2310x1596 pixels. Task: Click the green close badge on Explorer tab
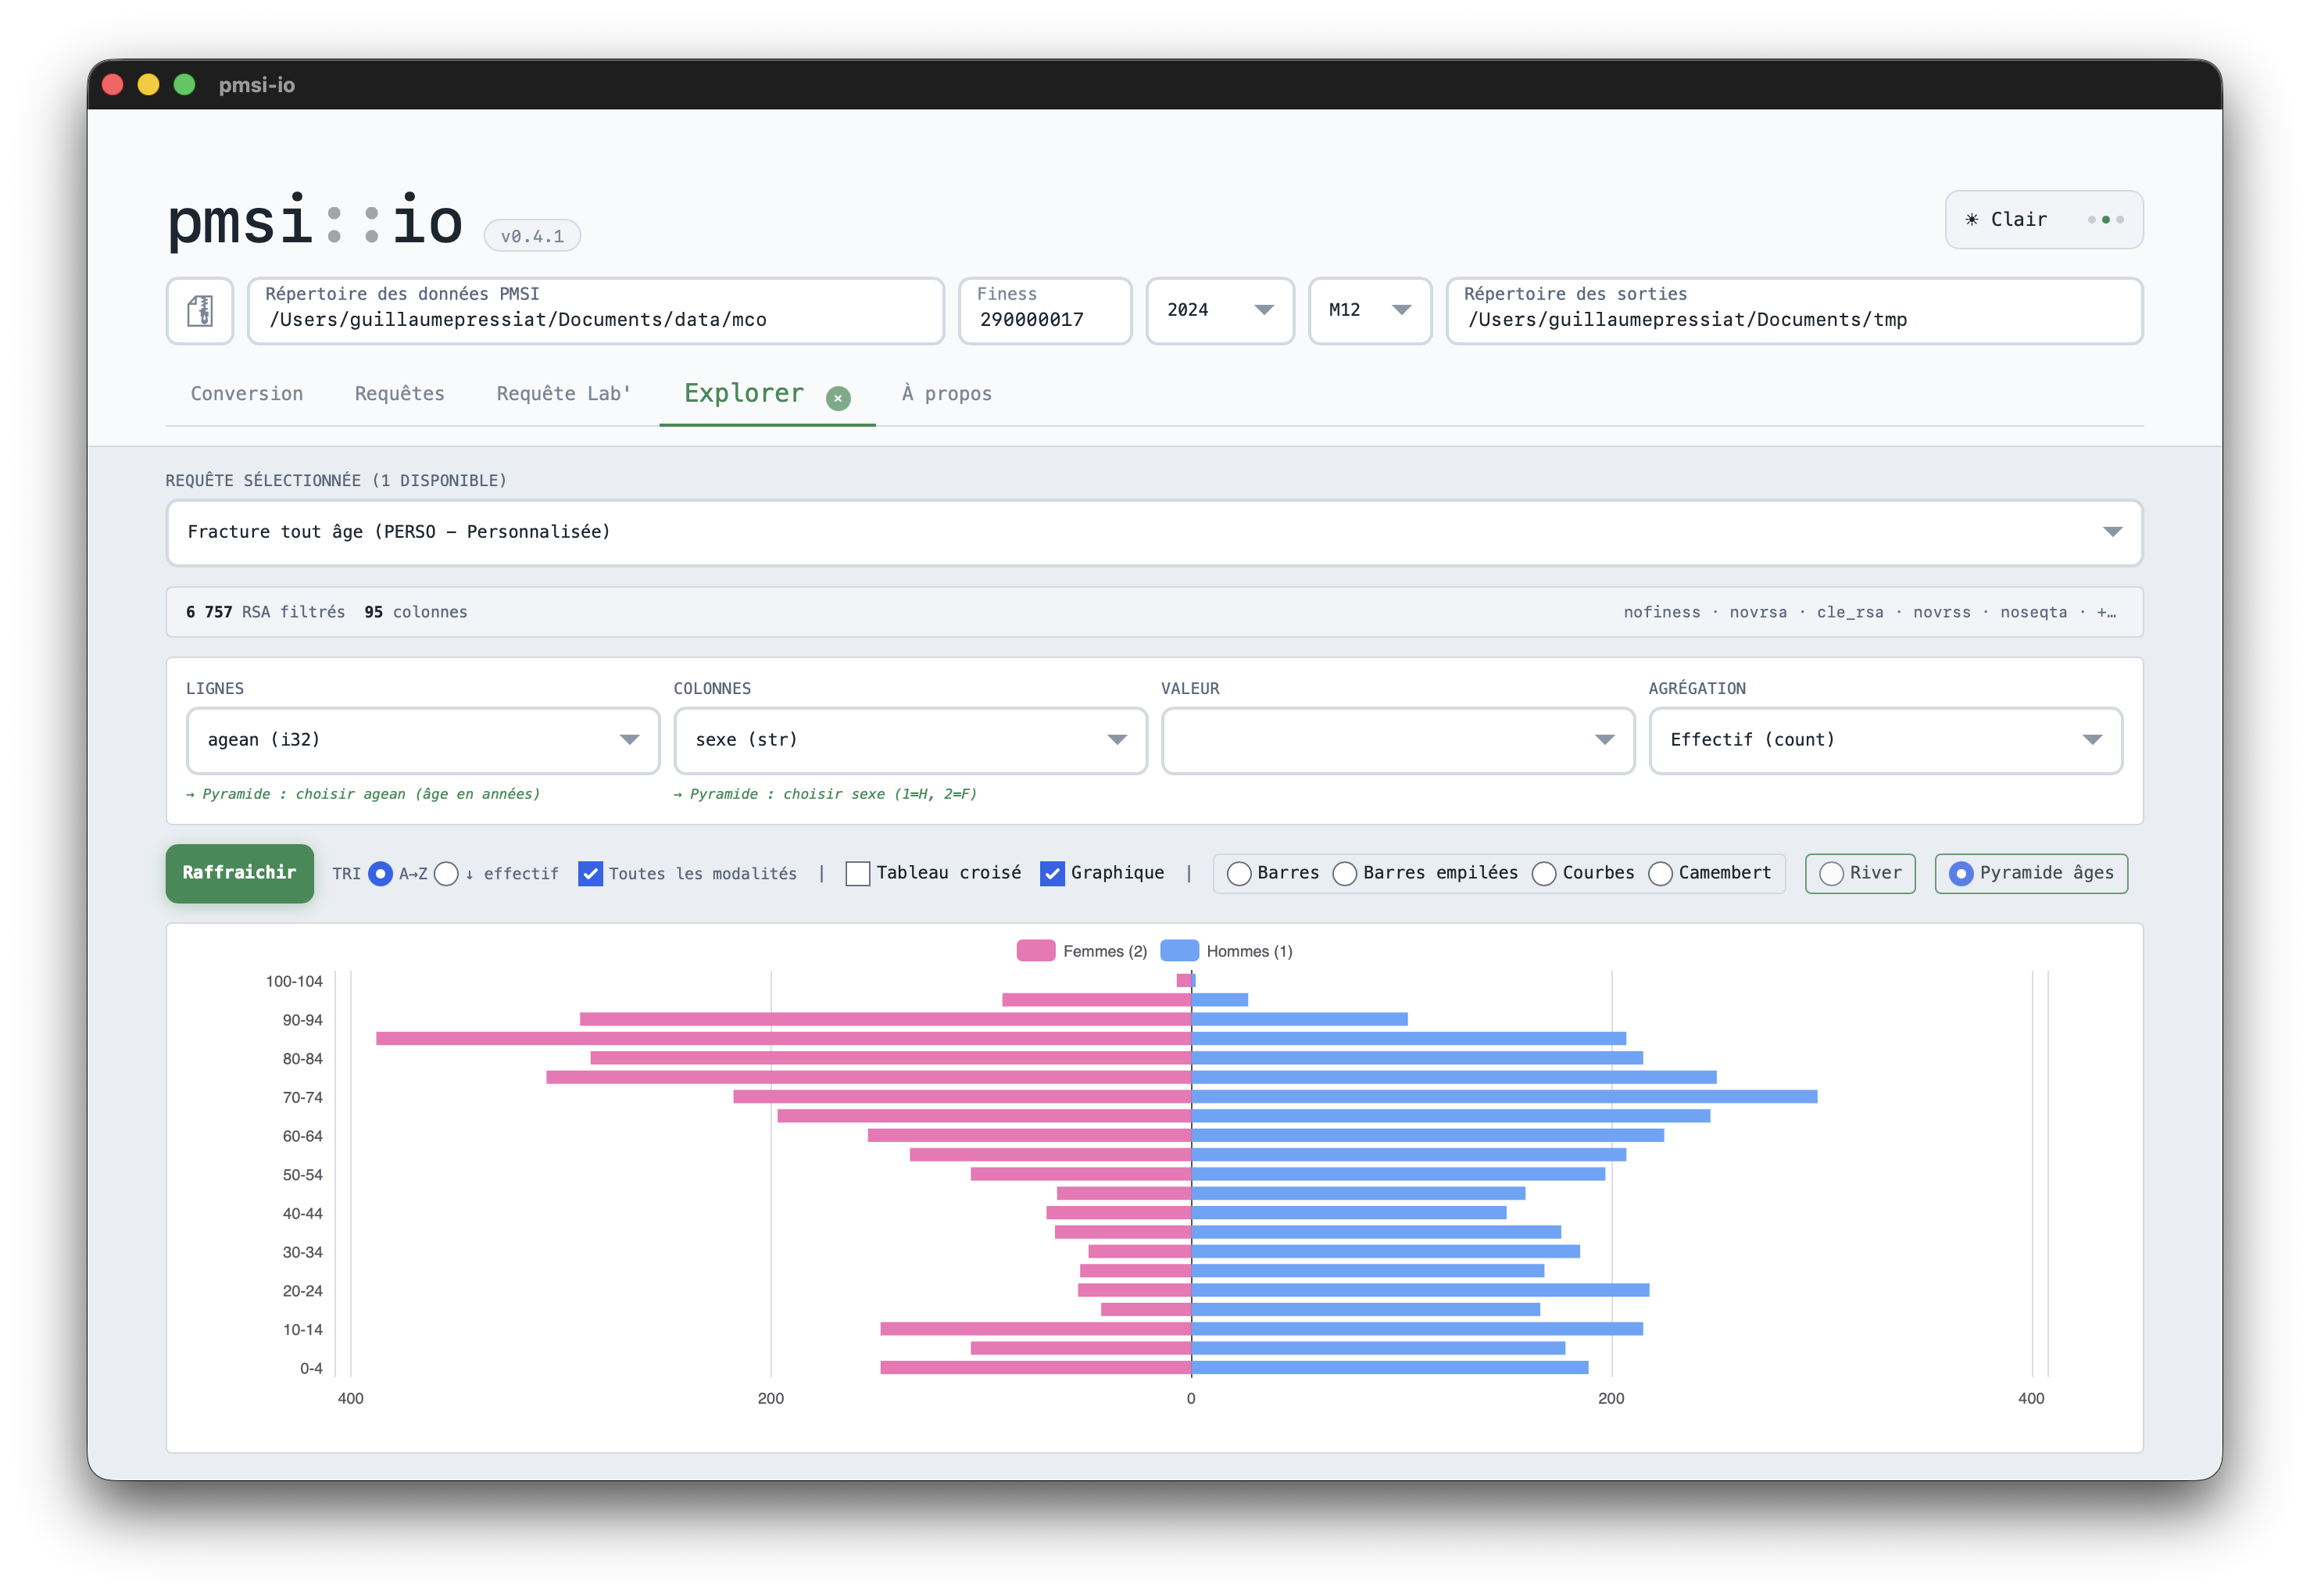pos(839,398)
